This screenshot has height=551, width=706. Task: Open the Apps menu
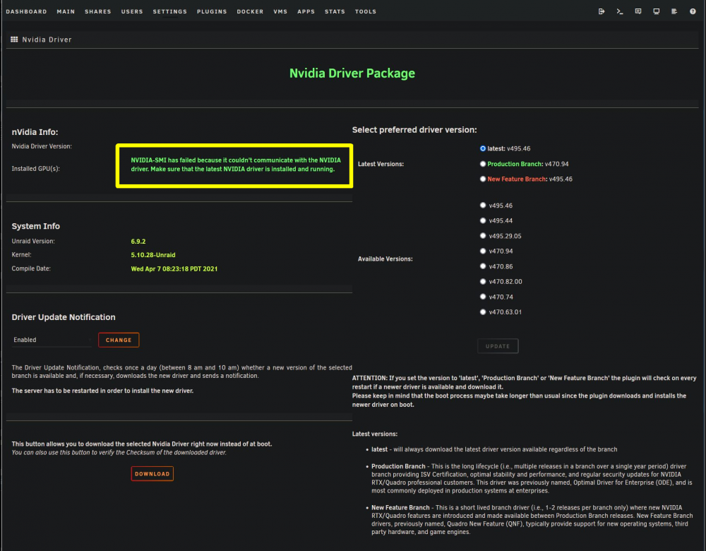click(x=306, y=12)
